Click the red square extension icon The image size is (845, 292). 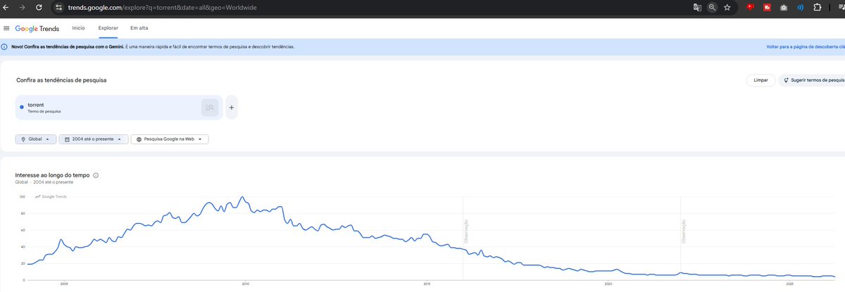click(768, 8)
